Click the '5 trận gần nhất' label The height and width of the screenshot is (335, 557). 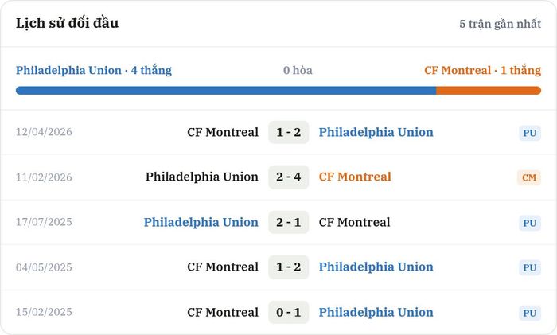click(x=501, y=24)
